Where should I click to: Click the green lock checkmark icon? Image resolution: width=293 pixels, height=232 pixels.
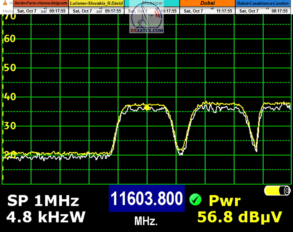pyautogui.click(x=195, y=200)
